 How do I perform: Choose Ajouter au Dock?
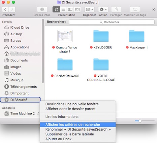pos(78,139)
